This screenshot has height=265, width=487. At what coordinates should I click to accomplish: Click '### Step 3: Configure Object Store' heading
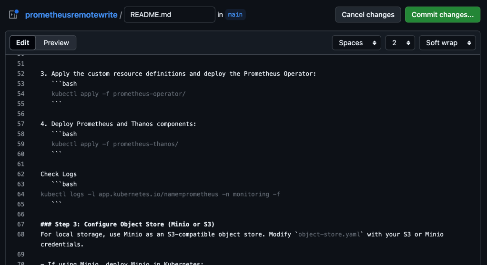pyautogui.click(x=127, y=225)
